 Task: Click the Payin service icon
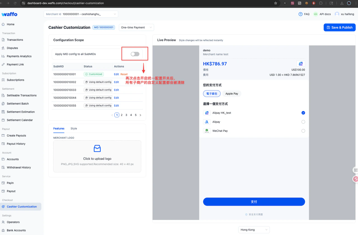pyautogui.click(x=3, y=183)
